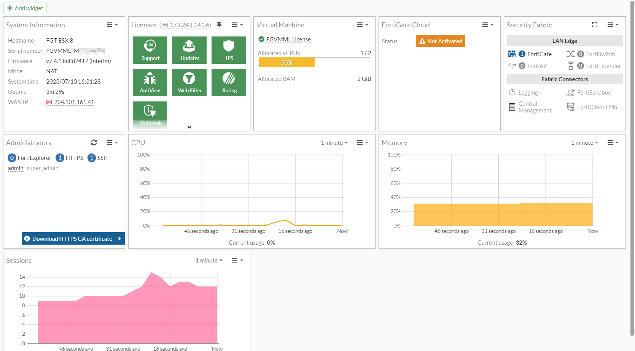Screen dimensions: 635x351
Task: Download the HTTPS CA certificate
Action: (73, 239)
